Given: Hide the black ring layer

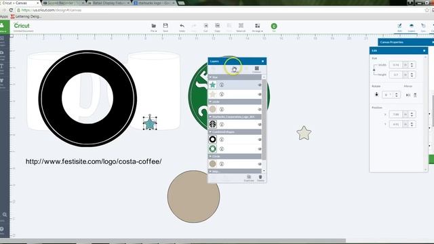Looking at the screenshot, I should 260,140.
